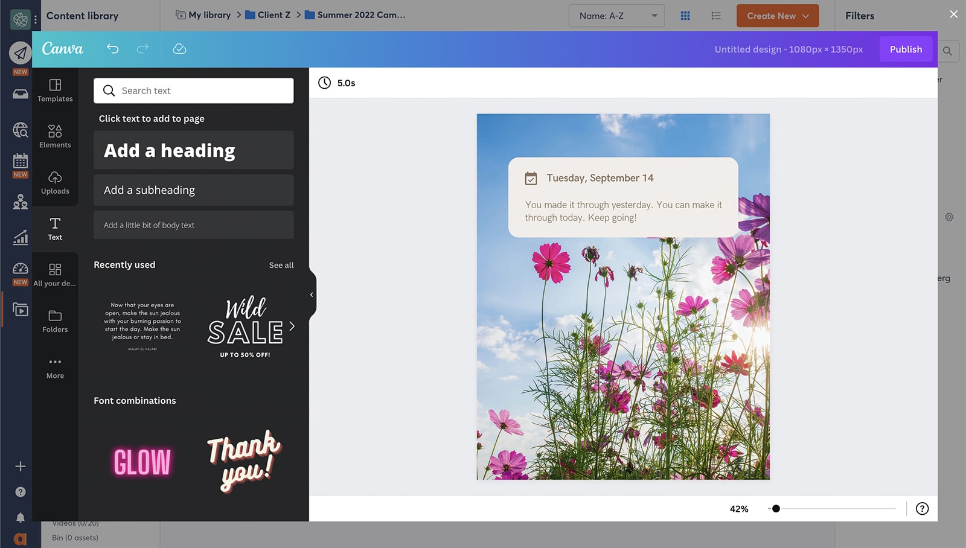
Task: Click the plus icon in left sidebar
Action: click(x=21, y=467)
